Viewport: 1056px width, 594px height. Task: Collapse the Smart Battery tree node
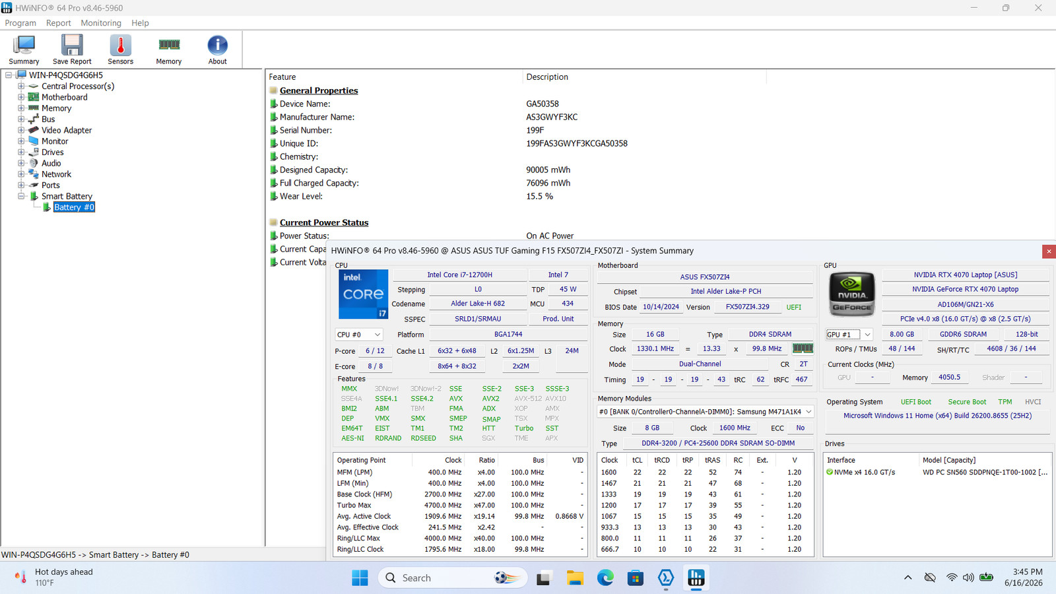tap(21, 196)
